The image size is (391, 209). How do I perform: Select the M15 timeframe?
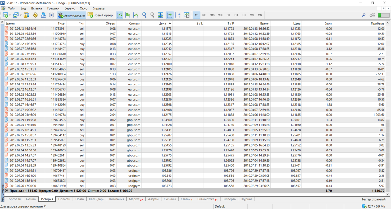pos(212,15)
